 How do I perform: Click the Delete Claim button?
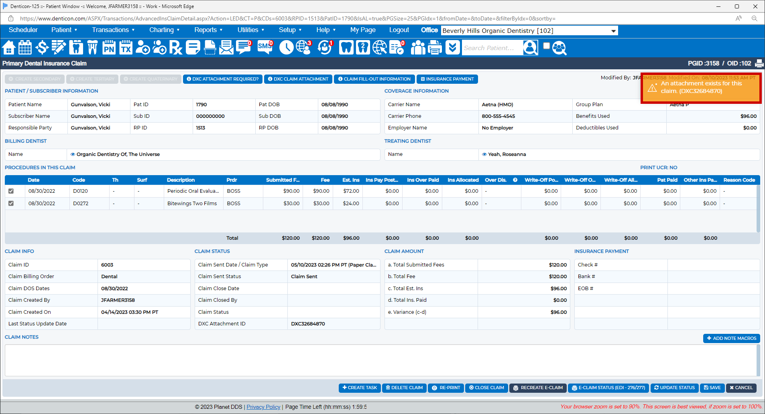tap(404, 388)
